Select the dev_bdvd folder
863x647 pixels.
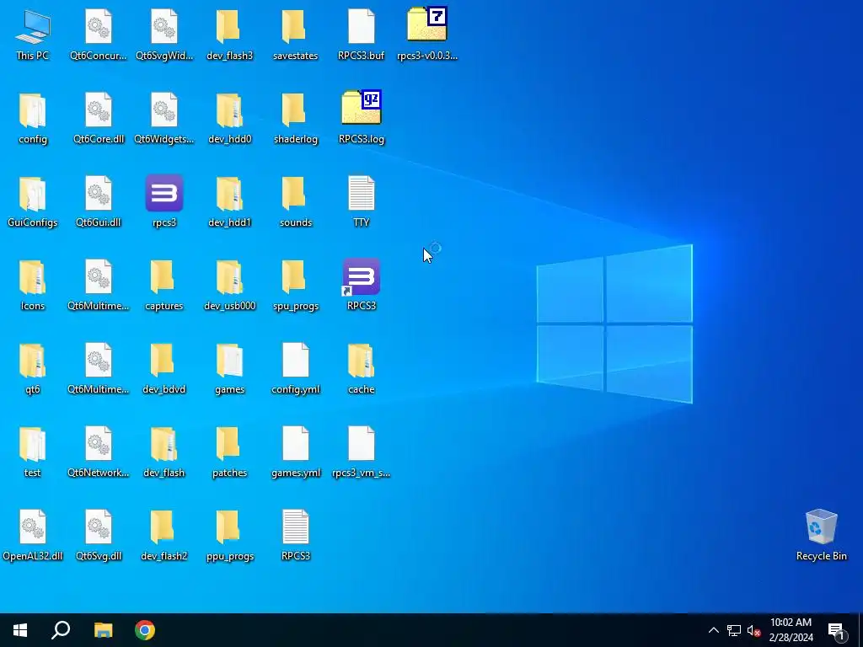(x=164, y=369)
